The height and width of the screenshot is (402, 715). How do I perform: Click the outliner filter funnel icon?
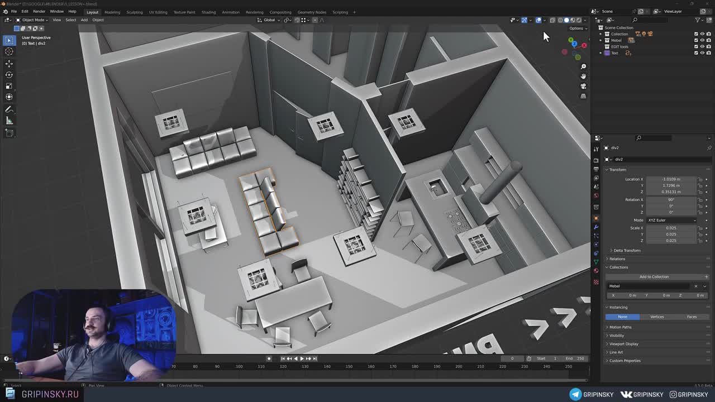[x=698, y=20]
